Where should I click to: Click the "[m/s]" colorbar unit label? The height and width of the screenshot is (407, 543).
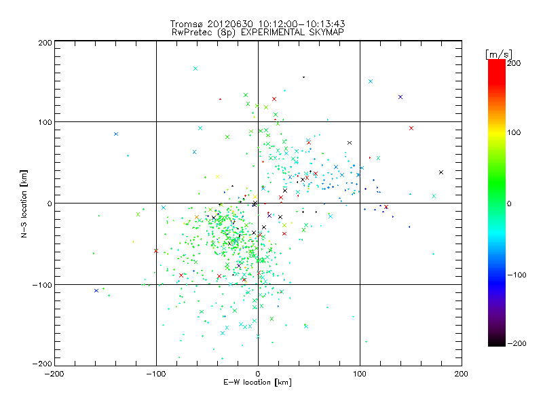click(498, 54)
